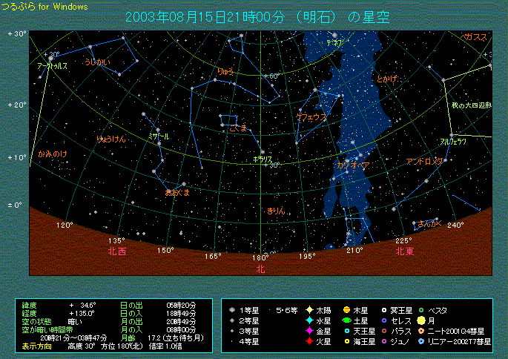Click the date and time title text
Image resolution: width=508 pixels, height=359 pixels.
pyautogui.click(x=257, y=16)
